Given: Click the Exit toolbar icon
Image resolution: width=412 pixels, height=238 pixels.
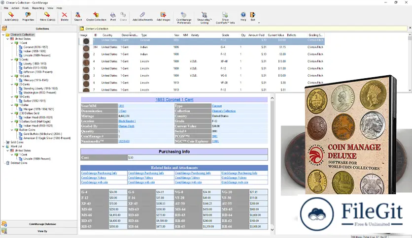Looking at the screenshot, I should tap(253, 15).
